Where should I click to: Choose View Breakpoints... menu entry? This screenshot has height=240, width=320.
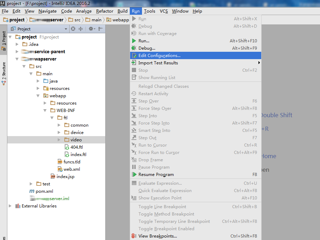point(195,236)
